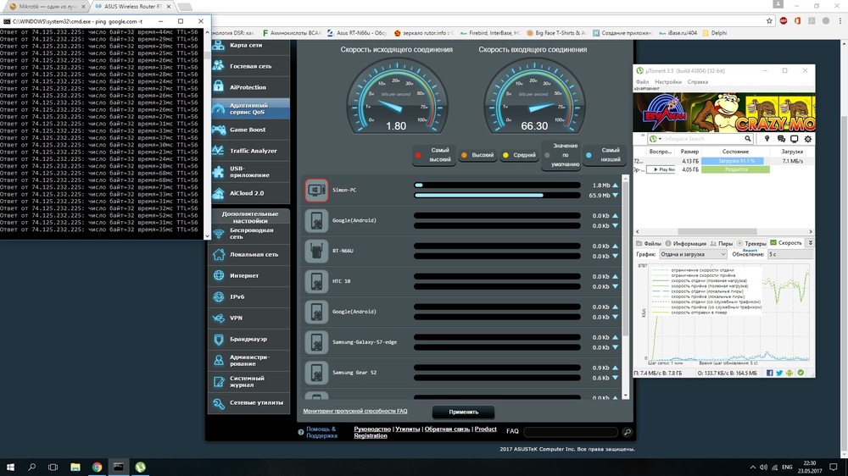The height and width of the screenshot is (476, 848).
Task: Open Руководство link in footer
Action: (372, 429)
